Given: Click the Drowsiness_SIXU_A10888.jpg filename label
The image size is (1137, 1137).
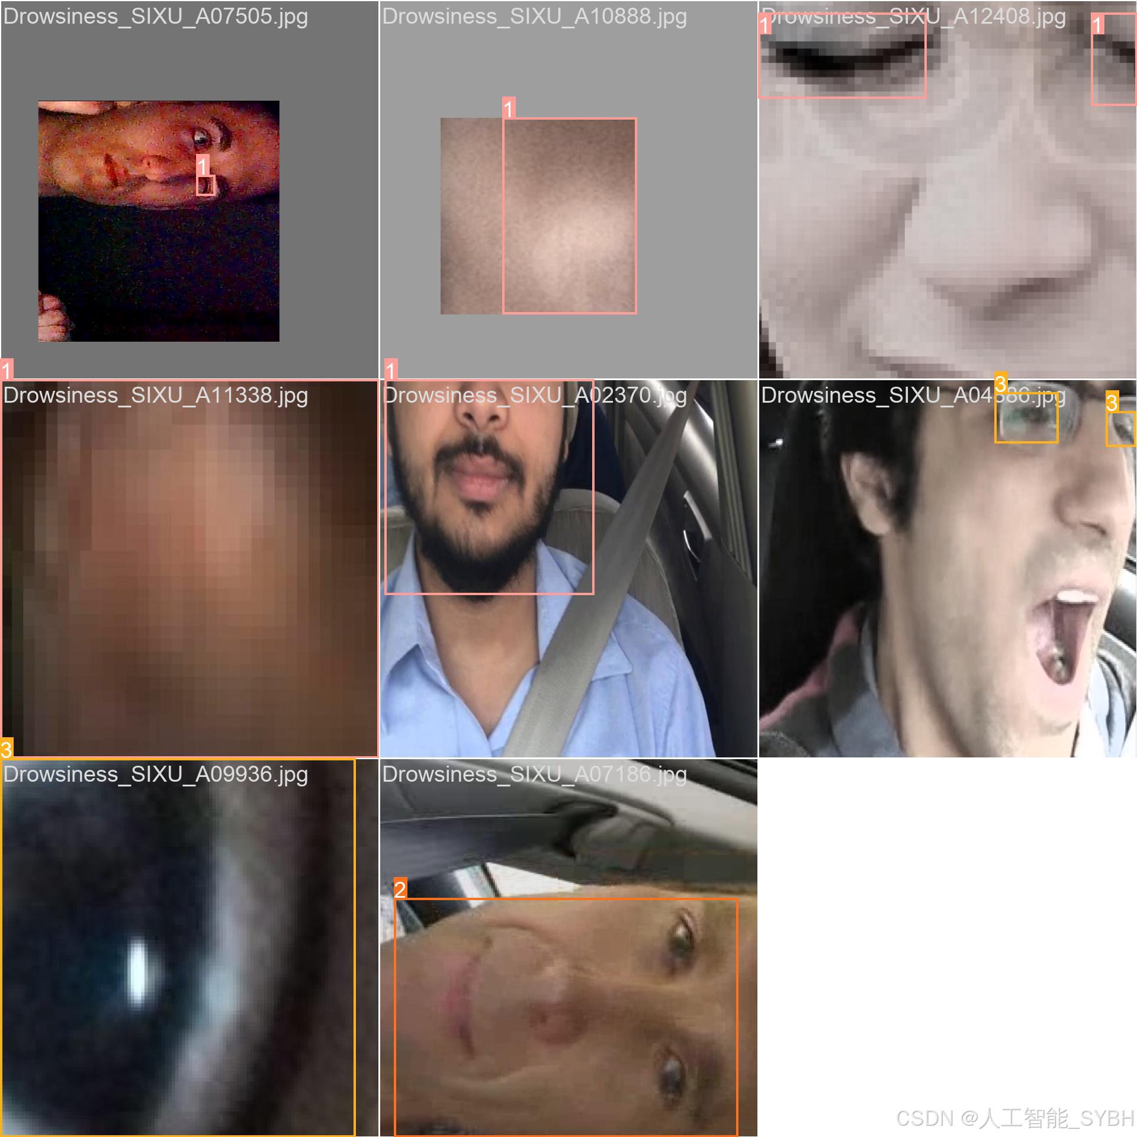Looking at the screenshot, I should [x=534, y=17].
